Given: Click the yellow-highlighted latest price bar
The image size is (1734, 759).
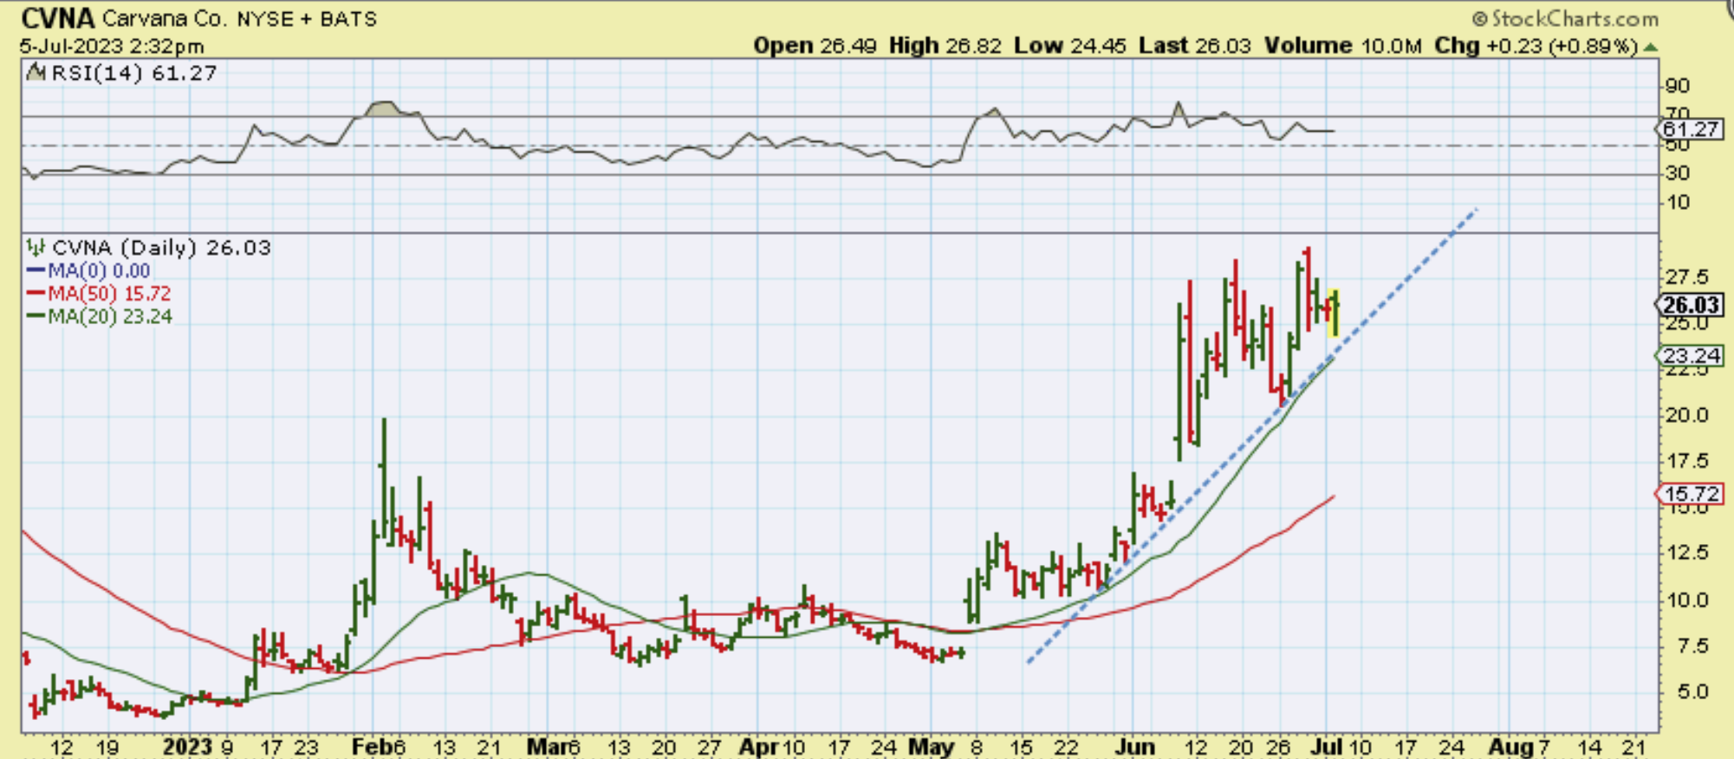Looking at the screenshot, I should pos(1335,314).
